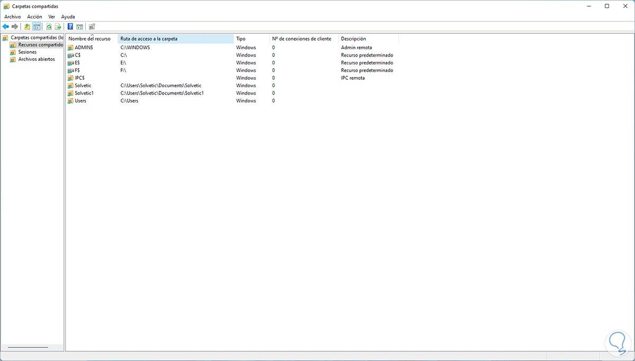Select the Carpetas compartidas root tree node
This screenshot has height=361, width=635.
(37, 38)
